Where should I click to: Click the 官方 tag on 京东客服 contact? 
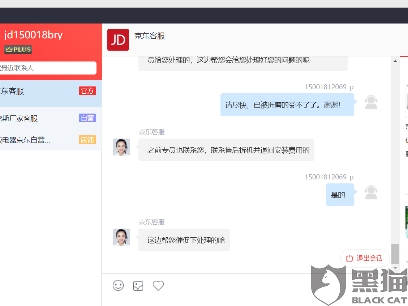point(87,91)
